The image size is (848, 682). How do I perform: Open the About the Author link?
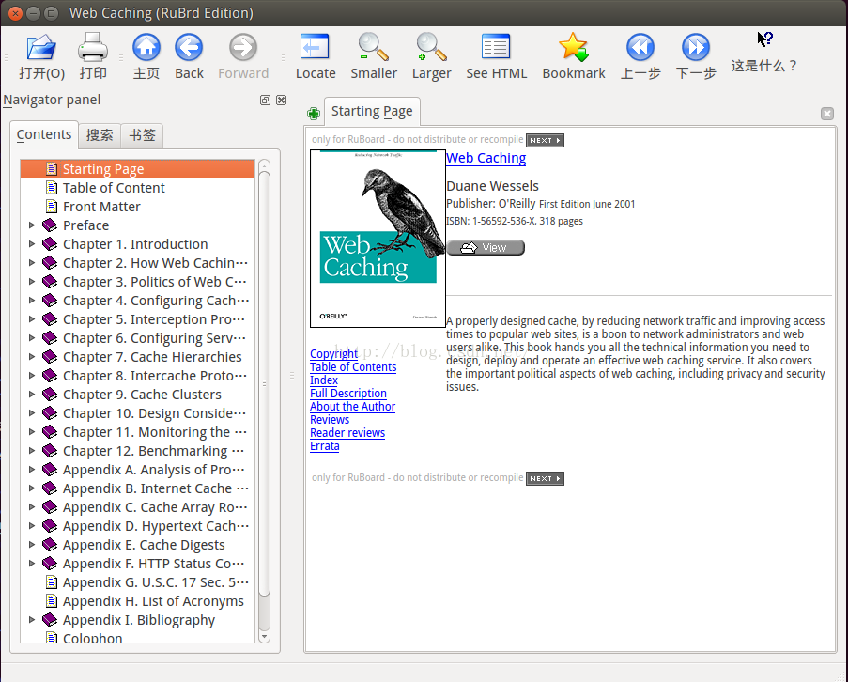[352, 406]
